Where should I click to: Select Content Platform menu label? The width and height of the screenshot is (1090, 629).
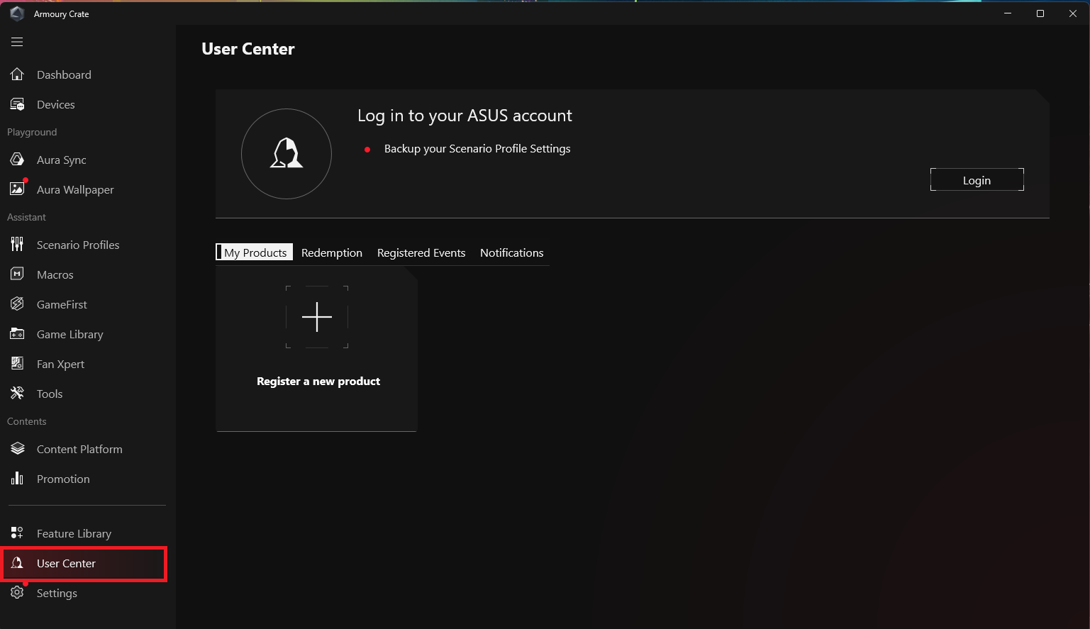tap(79, 449)
